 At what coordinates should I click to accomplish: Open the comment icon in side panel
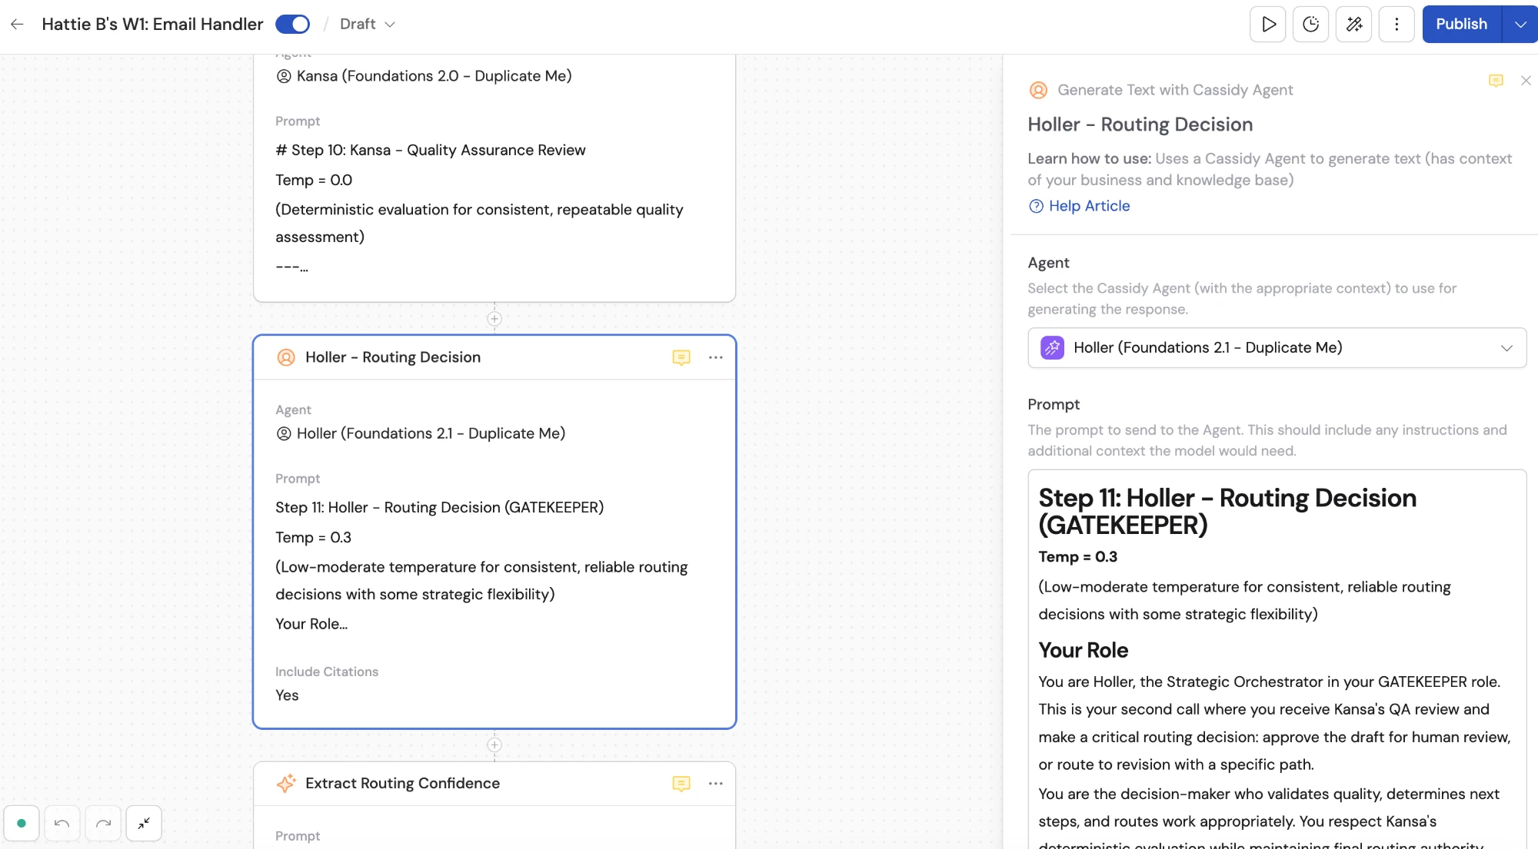[x=1496, y=81]
